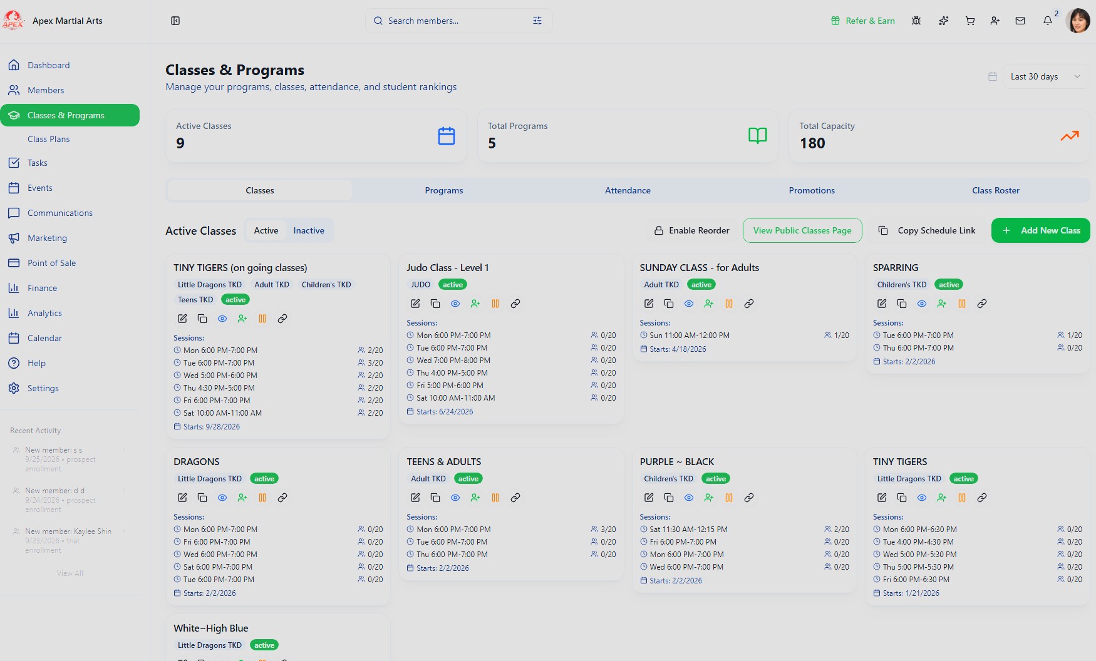
Task: Duplicate the SUNDAY CLASS for Adults card
Action: [669, 304]
